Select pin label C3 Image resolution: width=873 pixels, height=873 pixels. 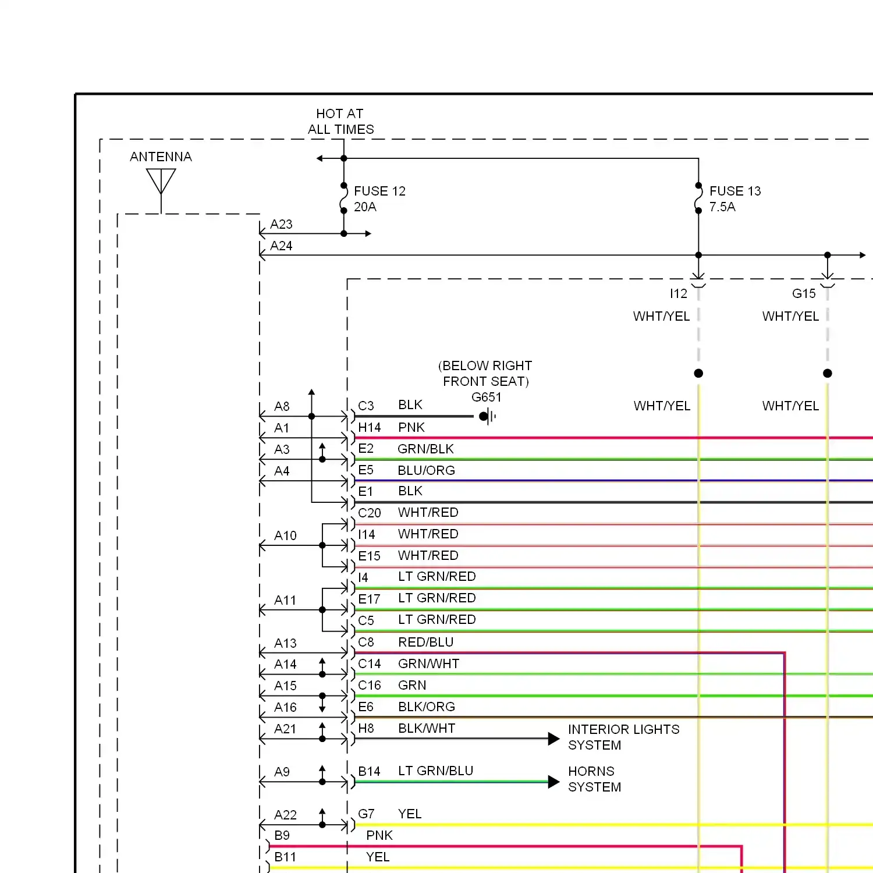pos(366,406)
